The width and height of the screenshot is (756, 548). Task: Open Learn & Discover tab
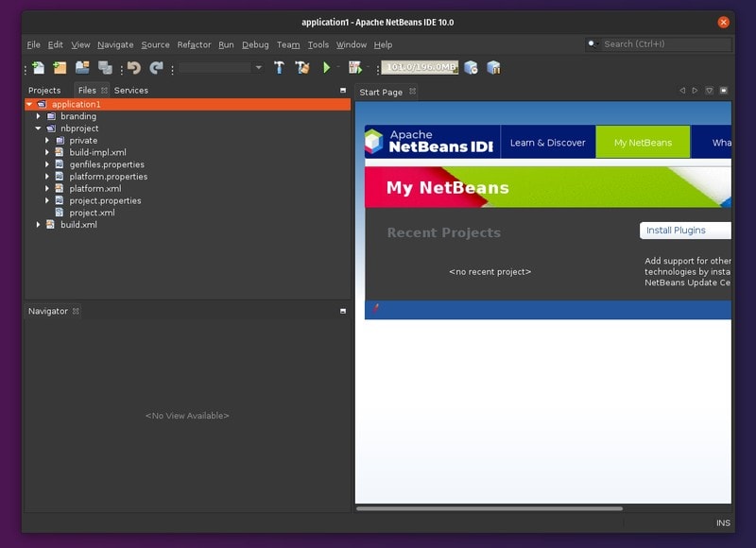[548, 142]
